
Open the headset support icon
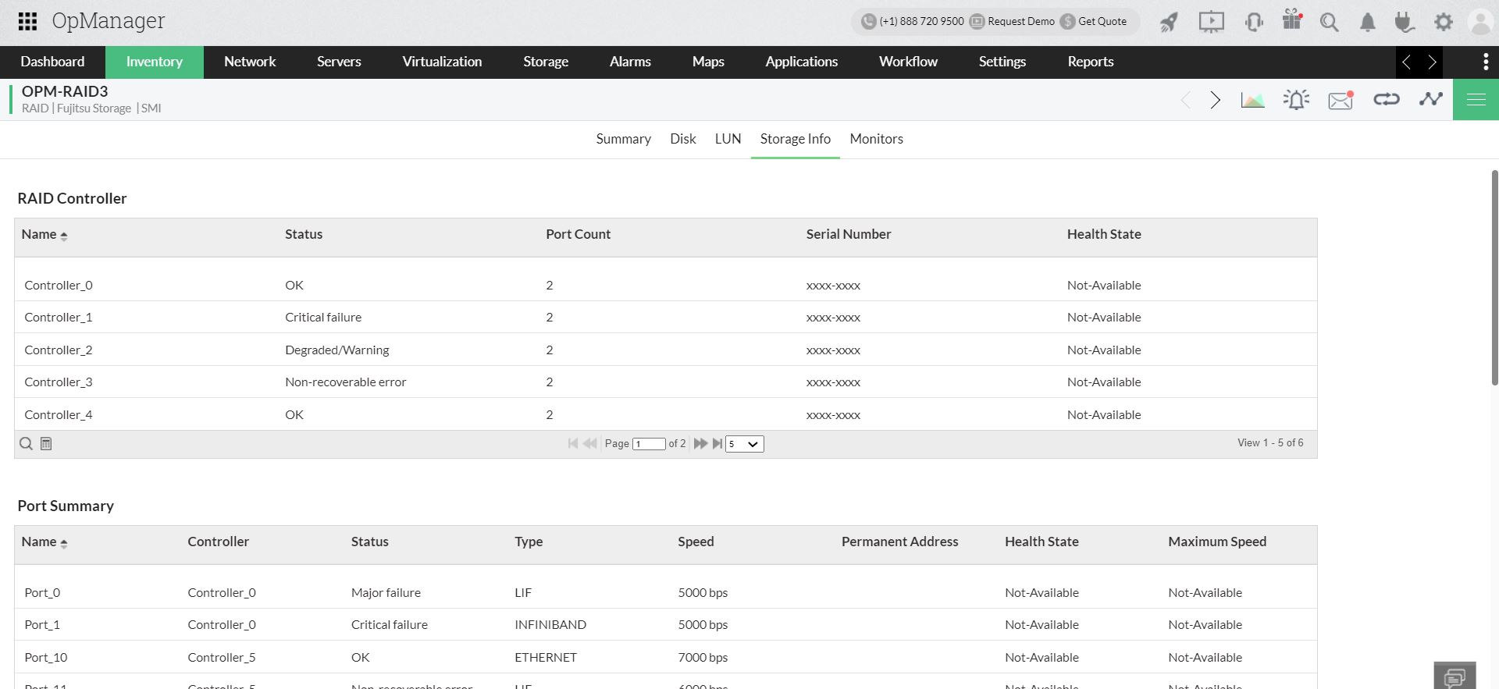[x=1254, y=22]
